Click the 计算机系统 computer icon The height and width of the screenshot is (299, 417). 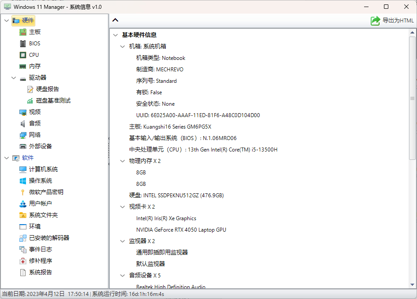pyautogui.click(x=23, y=169)
